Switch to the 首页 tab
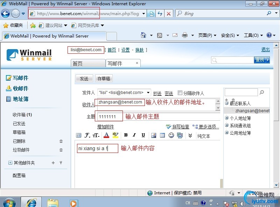The height and width of the screenshot is (207, 280). [x=88, y=63]
